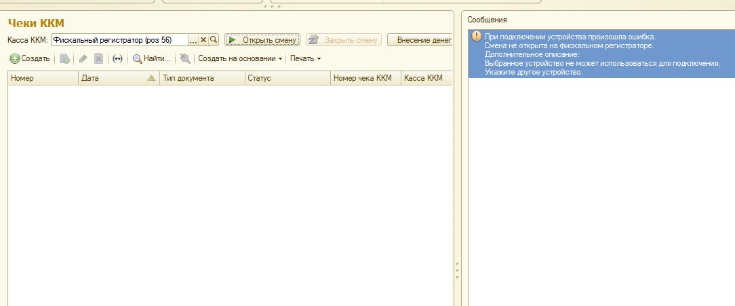
Task: Click the cancel search icon
Action: coord(185,58)
